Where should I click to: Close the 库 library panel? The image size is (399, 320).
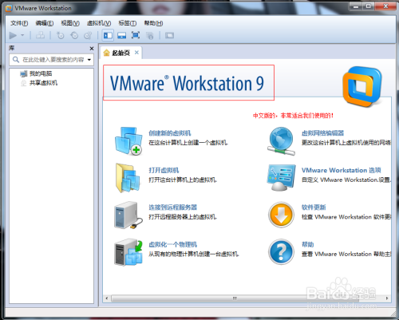pos(92,49)
